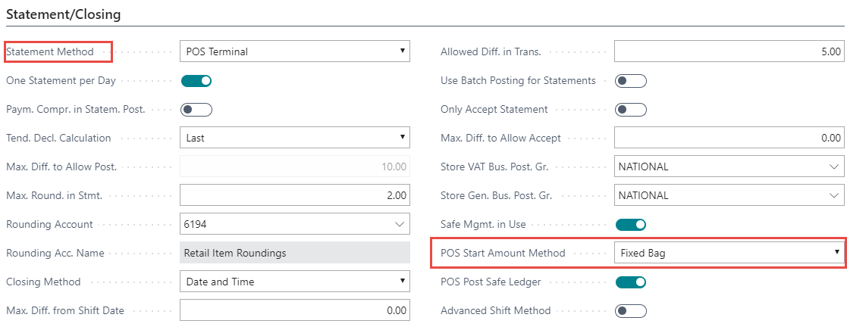Turn on Use Batch Posting for Statements

tap(631, 80)
